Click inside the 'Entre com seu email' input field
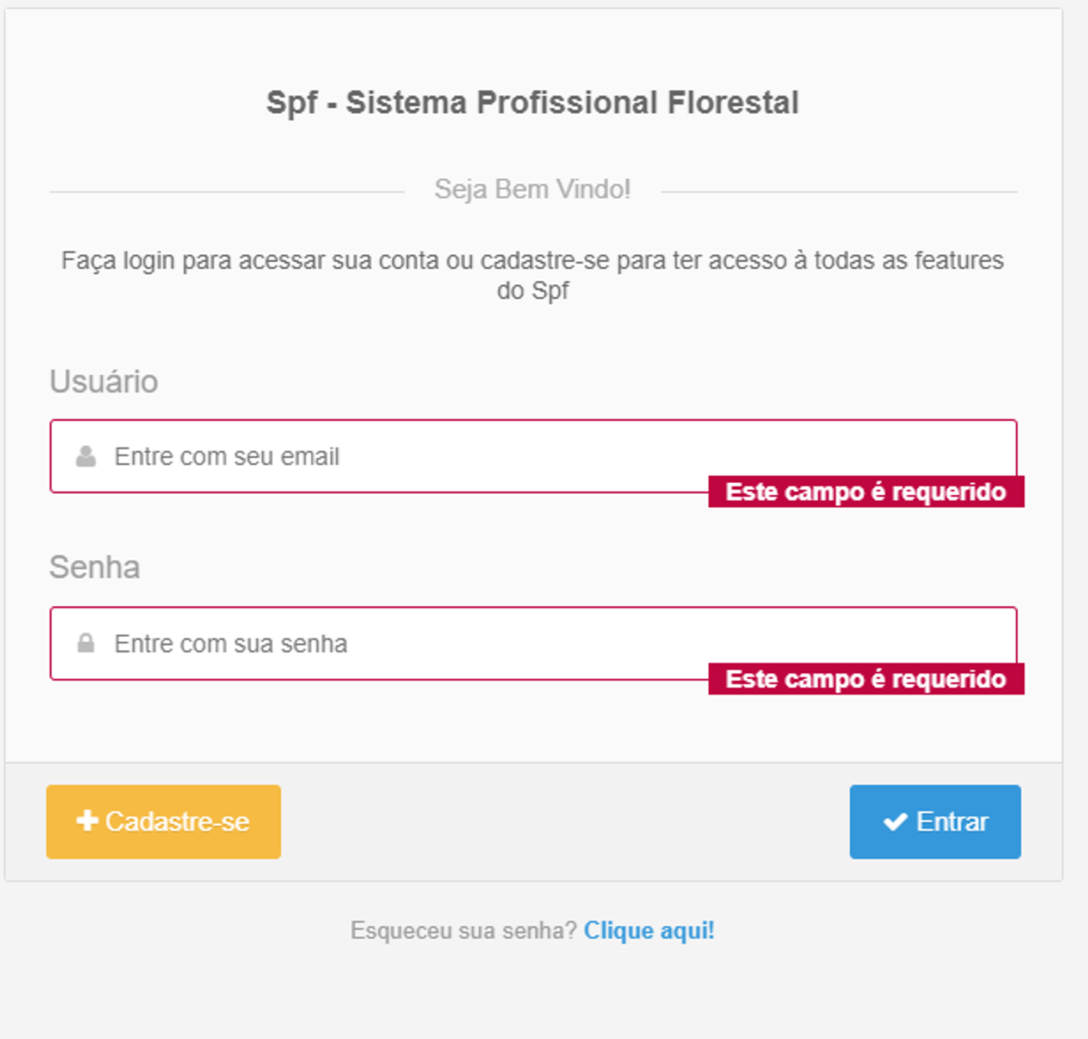 pyautogui.click(x=387, y=456)
